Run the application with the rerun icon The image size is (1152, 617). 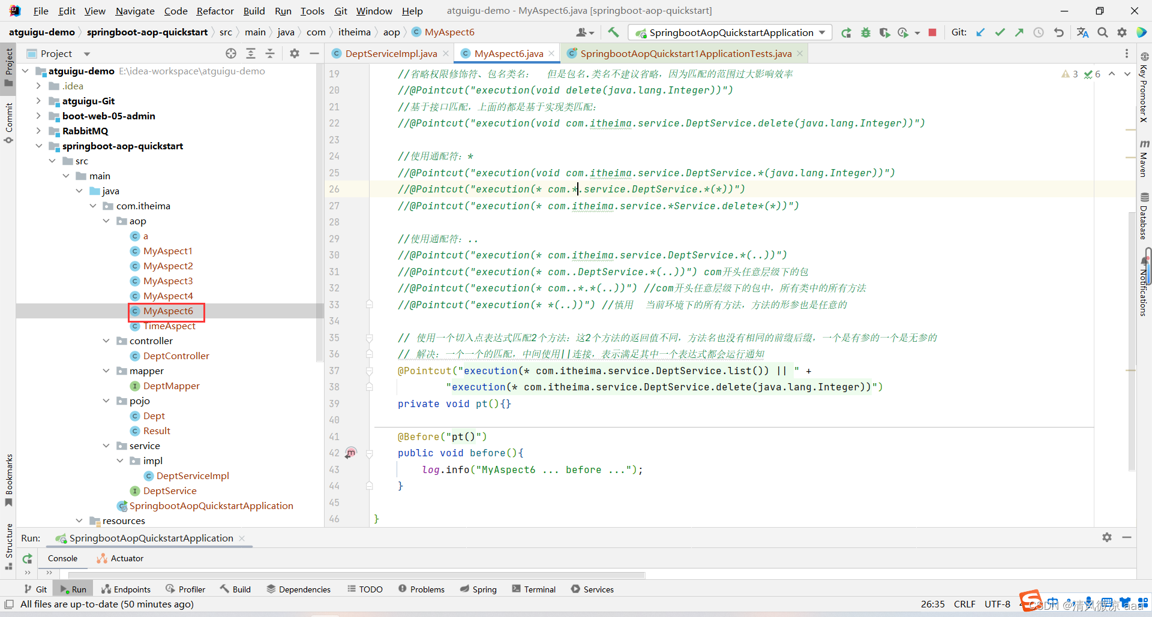coord(846,32)
